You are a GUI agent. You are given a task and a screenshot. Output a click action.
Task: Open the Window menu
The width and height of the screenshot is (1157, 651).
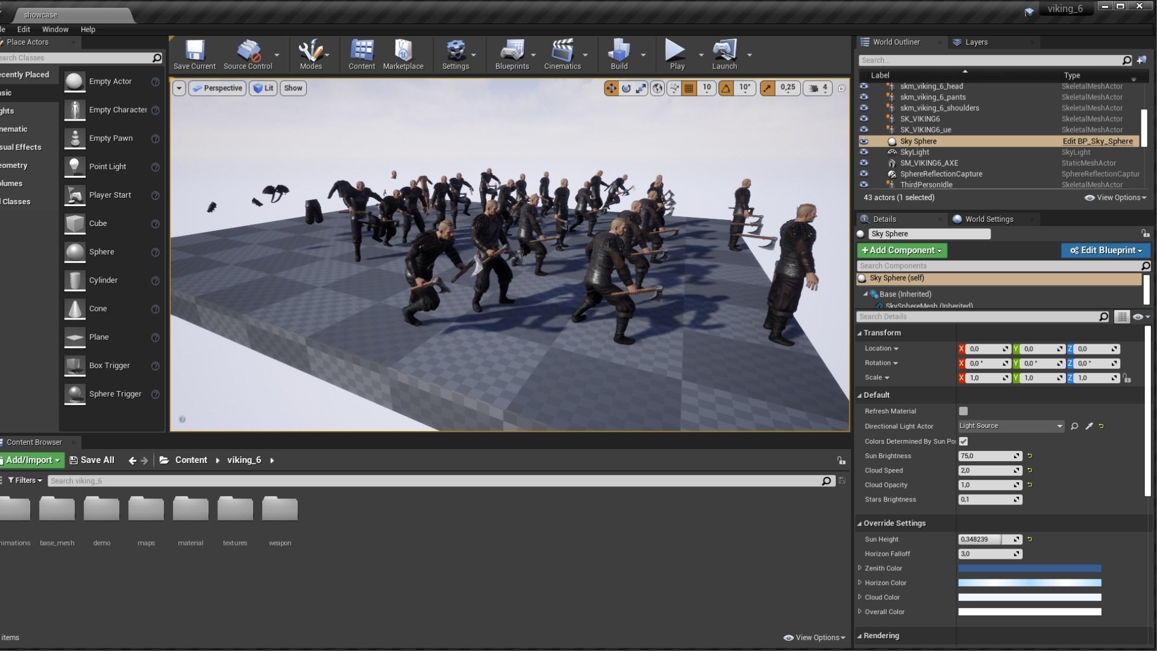pos(55,29)
